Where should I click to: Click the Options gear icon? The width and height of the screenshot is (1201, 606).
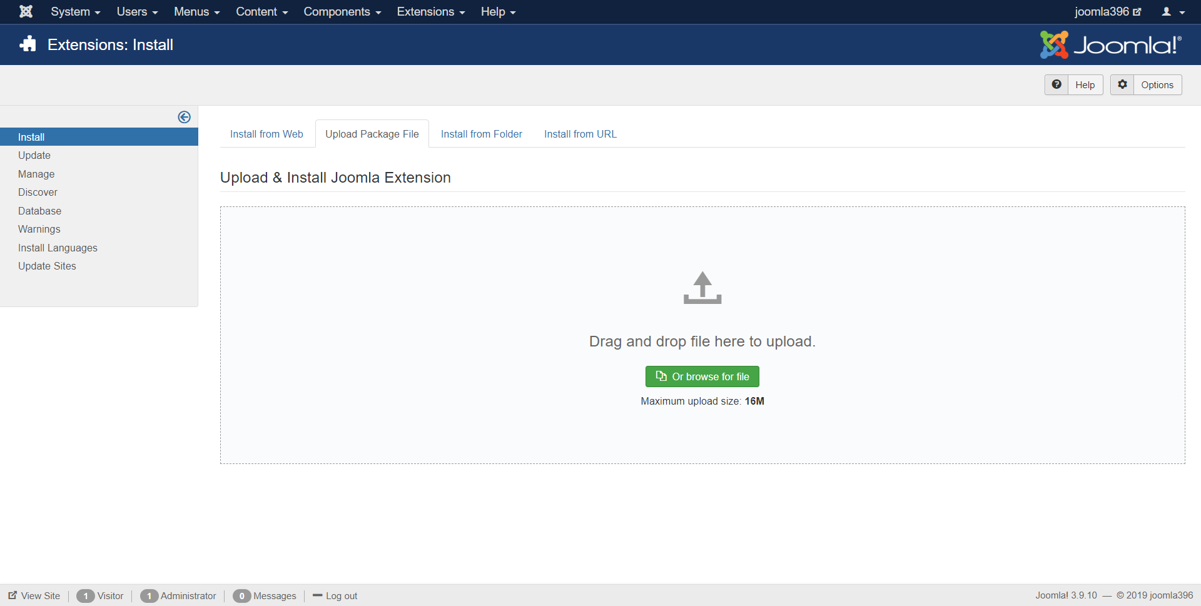tap(1122, 84)
